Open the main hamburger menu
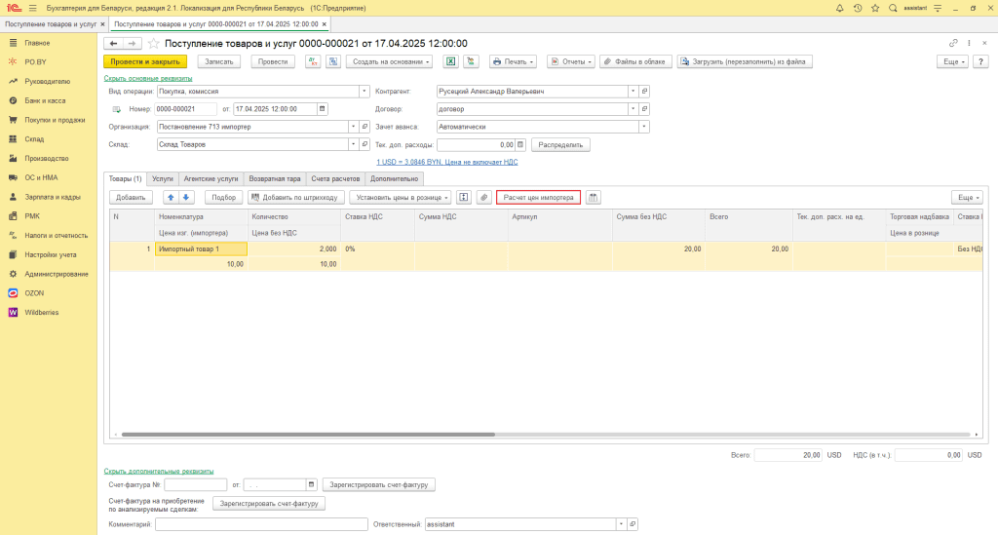 (x=33, y=8)
